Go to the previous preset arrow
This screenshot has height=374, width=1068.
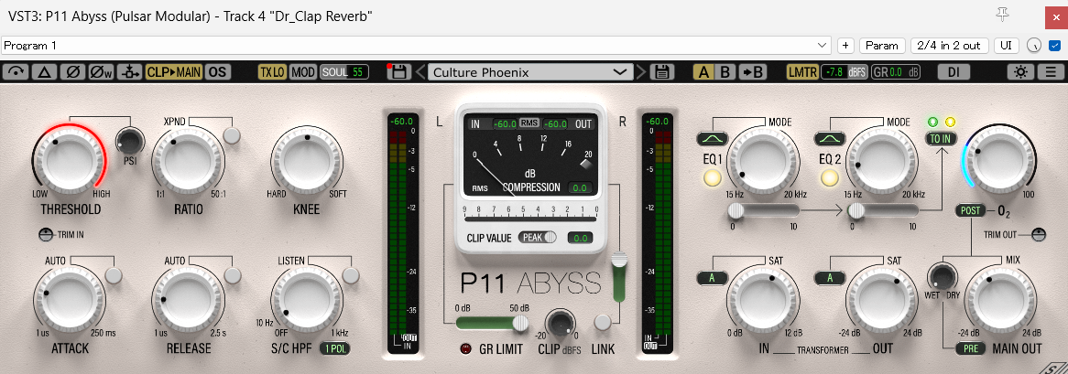click(x=420, y=72)
